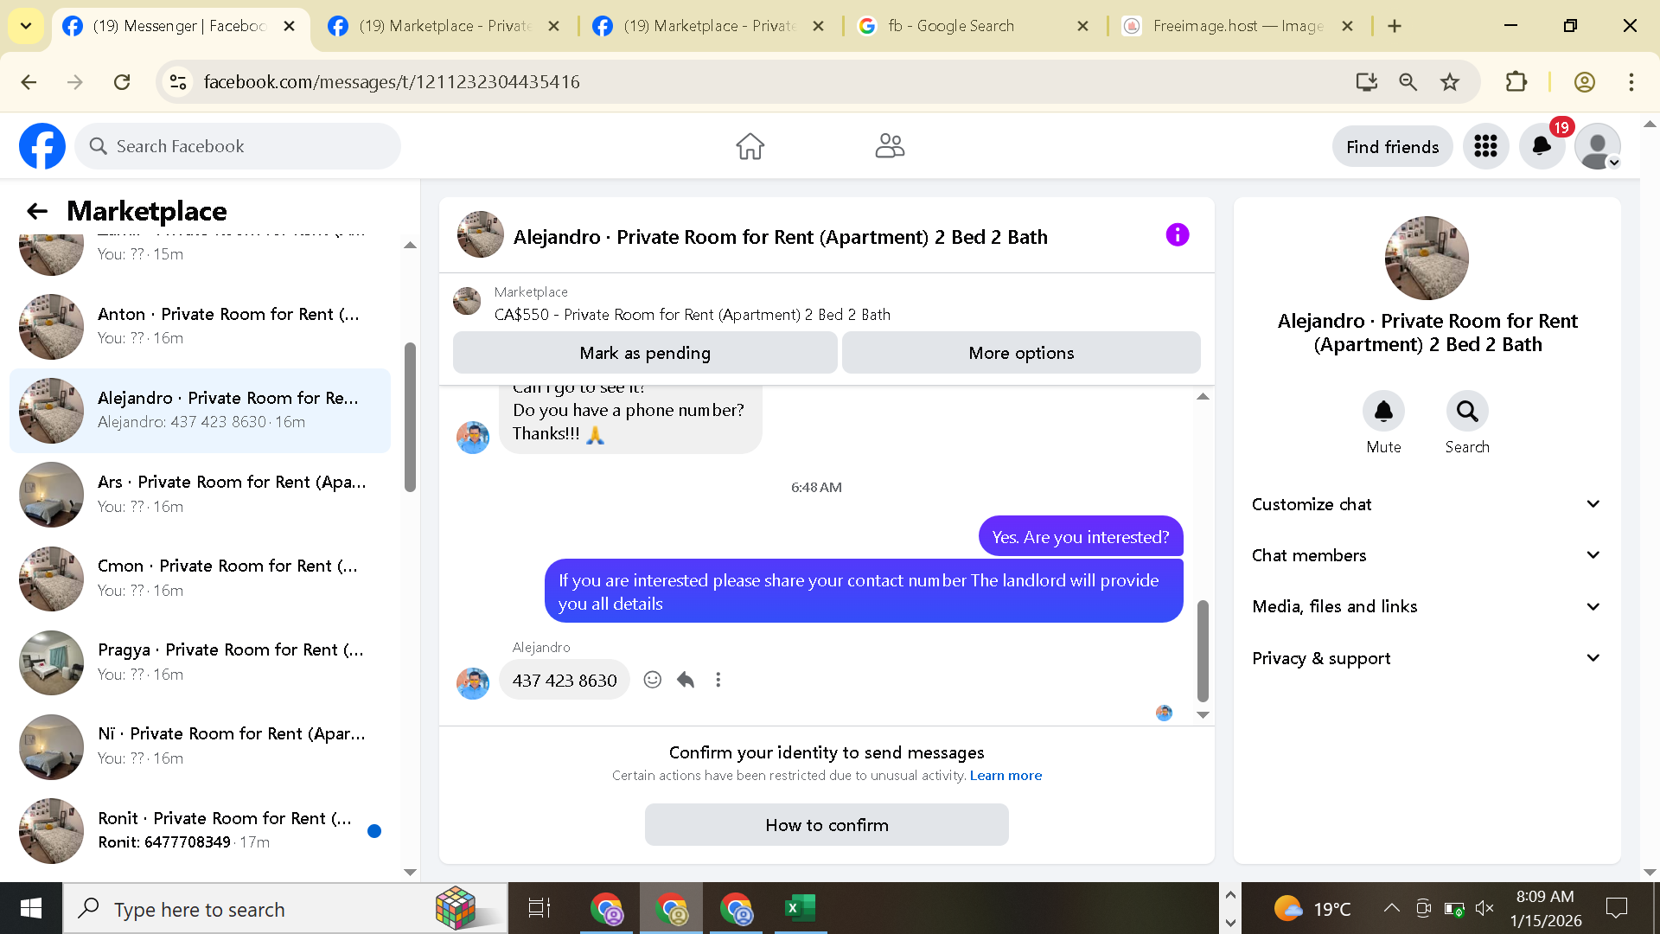Search in conversation via magnifier icon
This screenshot has width=1660, height=934.
coord(1466,412)
